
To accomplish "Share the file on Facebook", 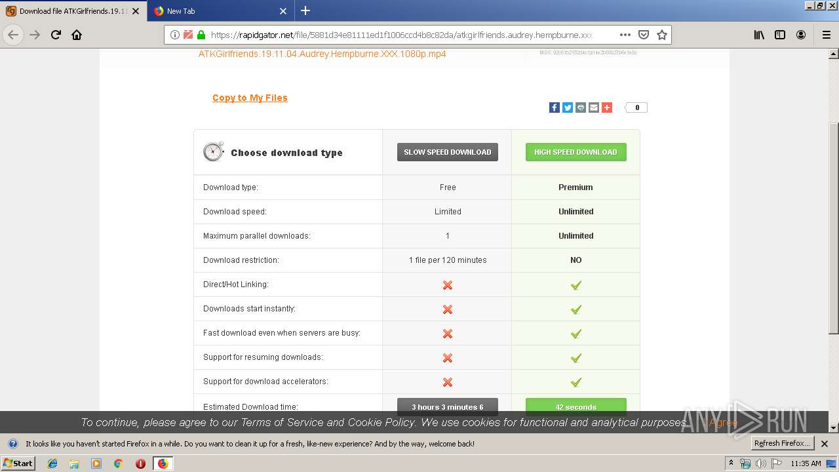I will click(555, 108).
